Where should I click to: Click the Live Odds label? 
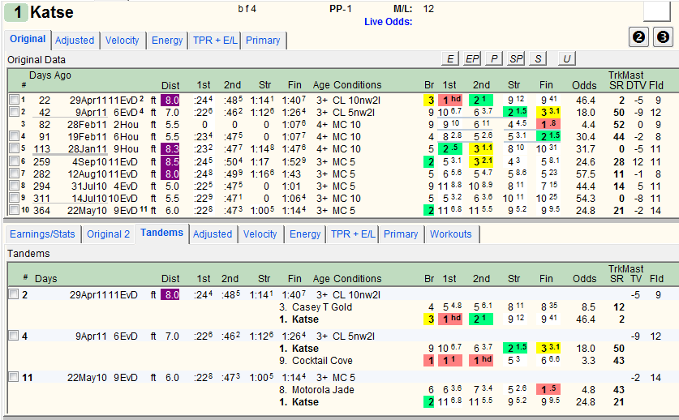388,22
